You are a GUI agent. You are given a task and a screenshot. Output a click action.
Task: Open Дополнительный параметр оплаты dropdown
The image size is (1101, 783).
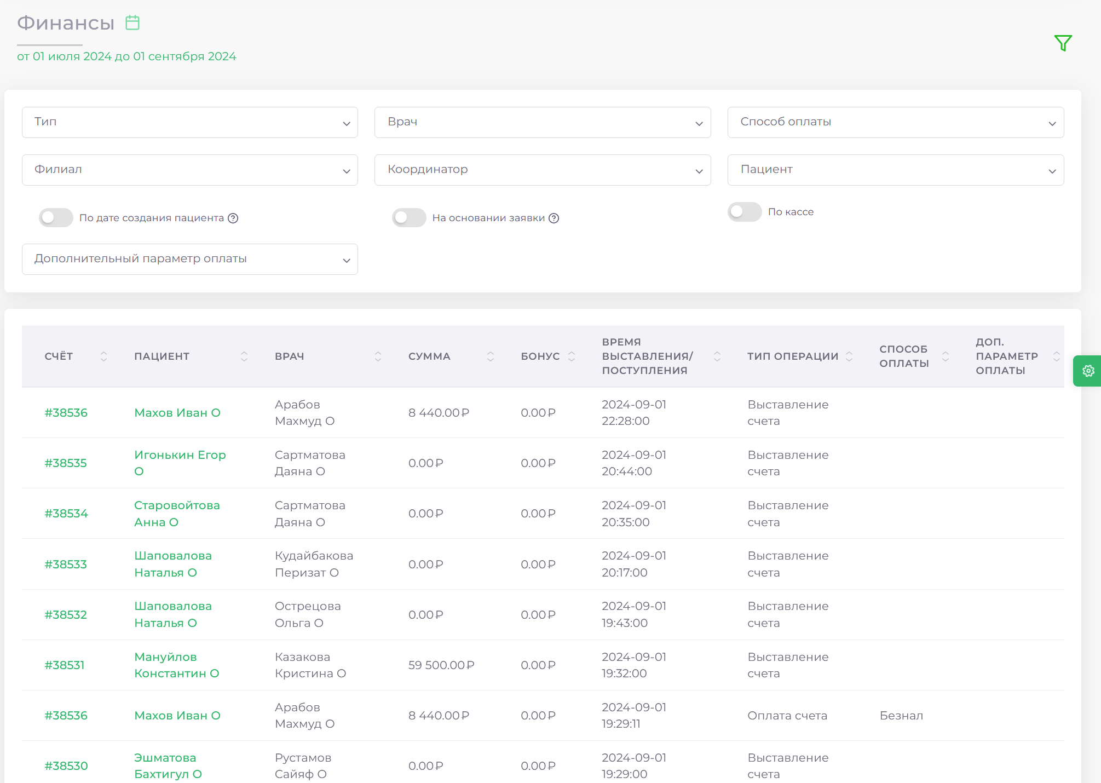[190, 259]
